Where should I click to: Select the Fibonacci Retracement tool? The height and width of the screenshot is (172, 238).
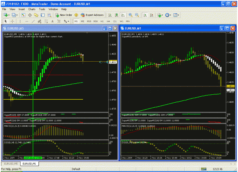(x=46, y=21)
